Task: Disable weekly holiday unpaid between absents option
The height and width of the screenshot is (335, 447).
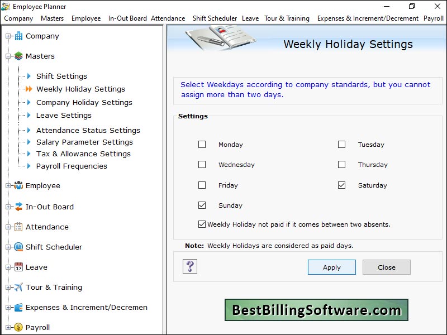Action: point(202,224)
